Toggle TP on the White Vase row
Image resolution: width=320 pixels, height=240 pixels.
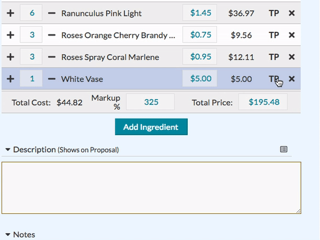click(274, 79)
